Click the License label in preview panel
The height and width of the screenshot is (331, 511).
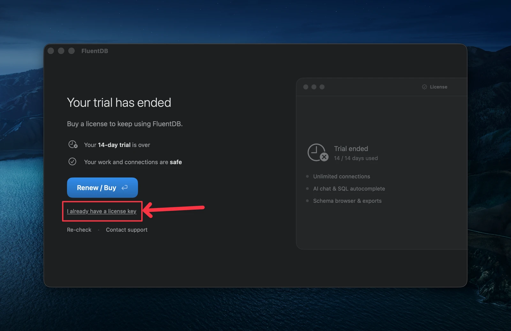(x=439, y=87)
